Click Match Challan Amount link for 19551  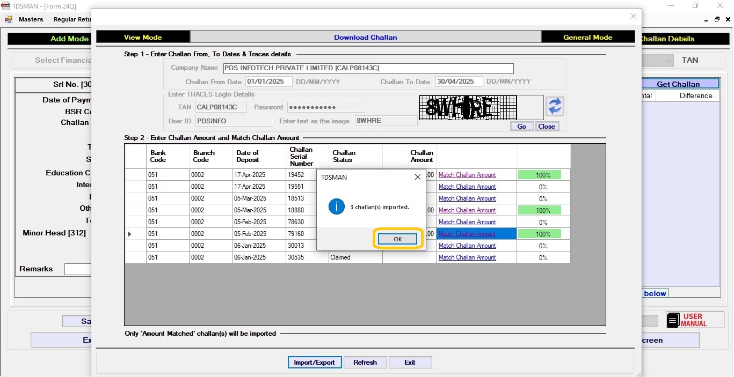coord(467,187)
